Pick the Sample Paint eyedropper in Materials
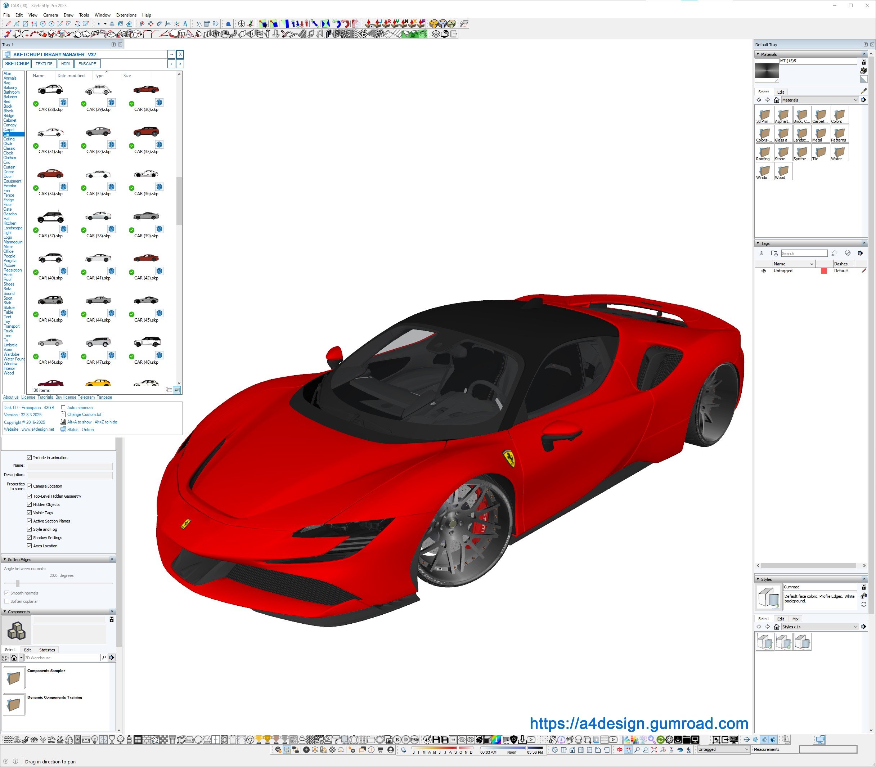The height and width of the screenshot is (767, 876). tap(863, 91)
